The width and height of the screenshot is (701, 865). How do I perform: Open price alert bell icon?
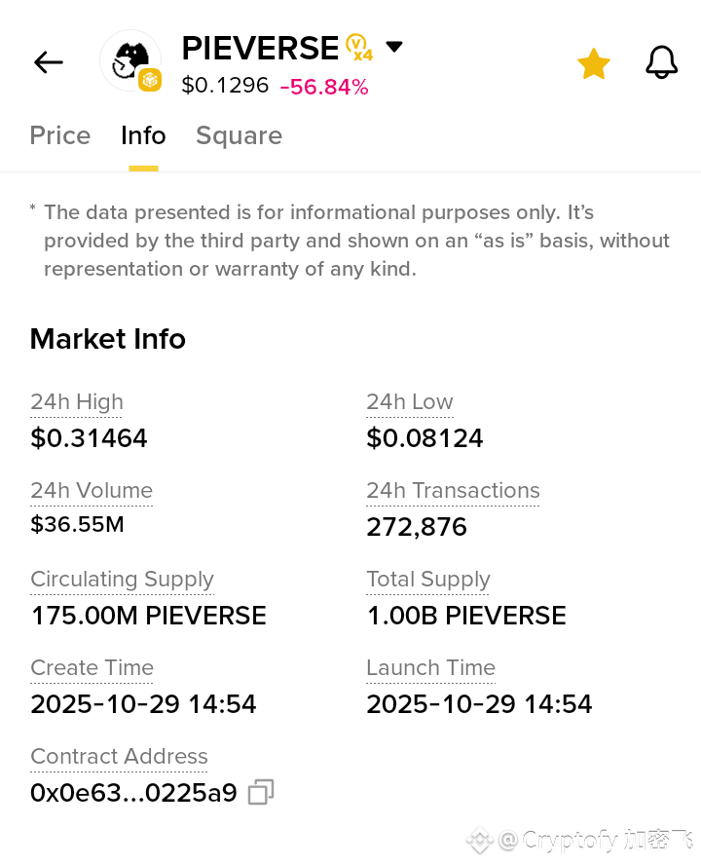tap(661, 63)
